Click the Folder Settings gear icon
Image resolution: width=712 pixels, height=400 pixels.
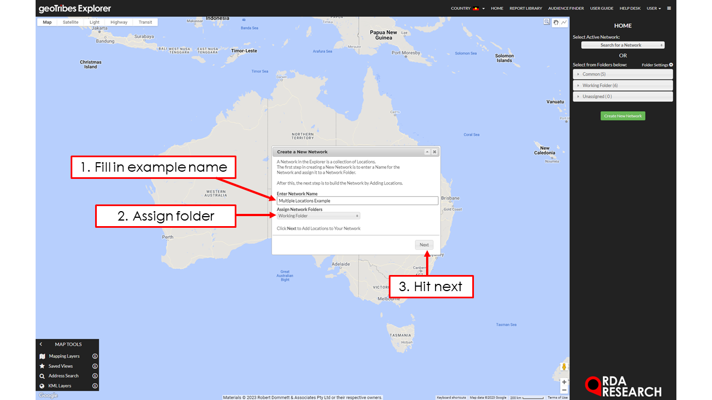click(x=671, y=65)
